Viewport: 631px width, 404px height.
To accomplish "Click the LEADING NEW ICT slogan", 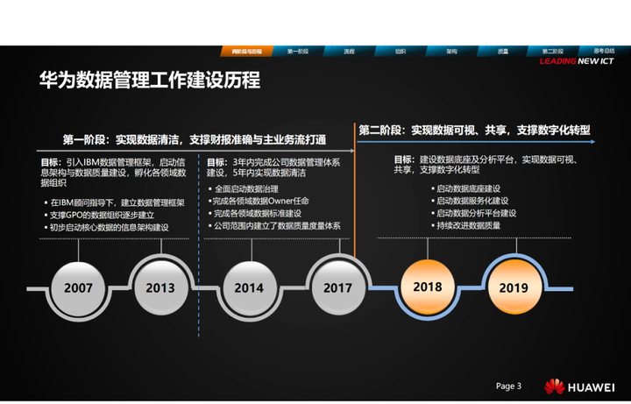I will pyautogui.click(x=577, y=61).
